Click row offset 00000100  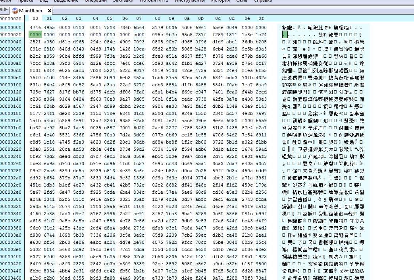coord(12,85)
